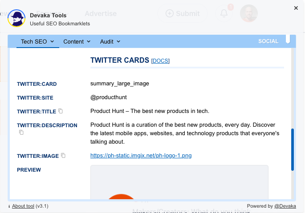The height and width of the screenshot is (213, 305).
Task: Click the PREVIEW label
Action: 29,170
